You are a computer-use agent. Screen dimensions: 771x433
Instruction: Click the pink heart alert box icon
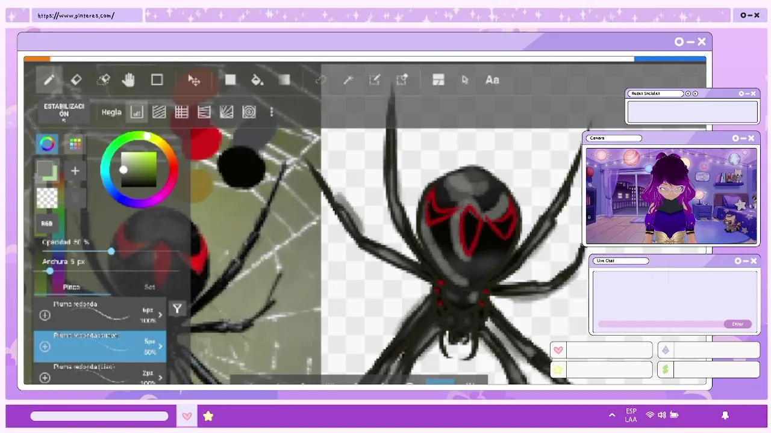[x=558, y=350]
